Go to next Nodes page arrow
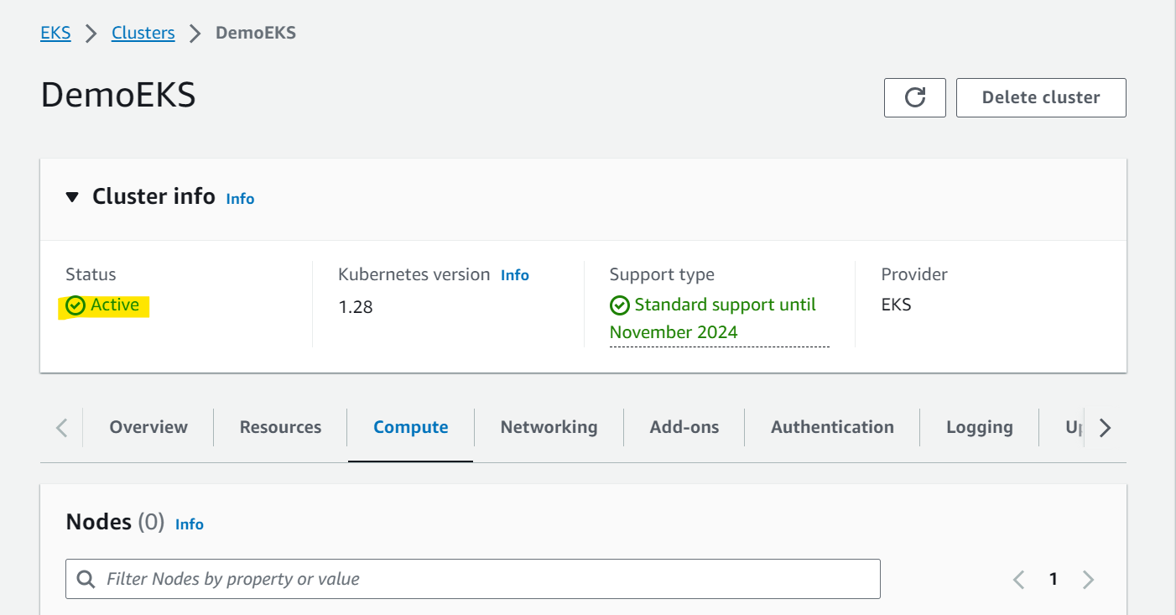The width and height of the screenshot is (1176, 615). coord(1088,579)
